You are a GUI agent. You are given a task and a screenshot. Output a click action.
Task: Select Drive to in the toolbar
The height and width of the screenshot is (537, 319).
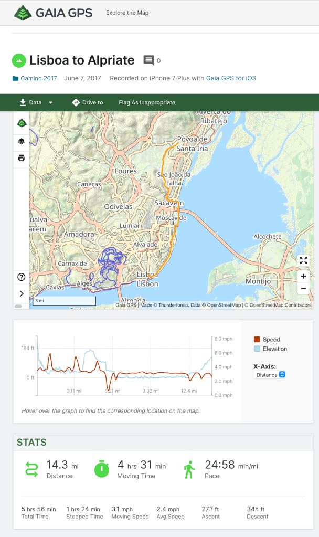click(88, 102)
